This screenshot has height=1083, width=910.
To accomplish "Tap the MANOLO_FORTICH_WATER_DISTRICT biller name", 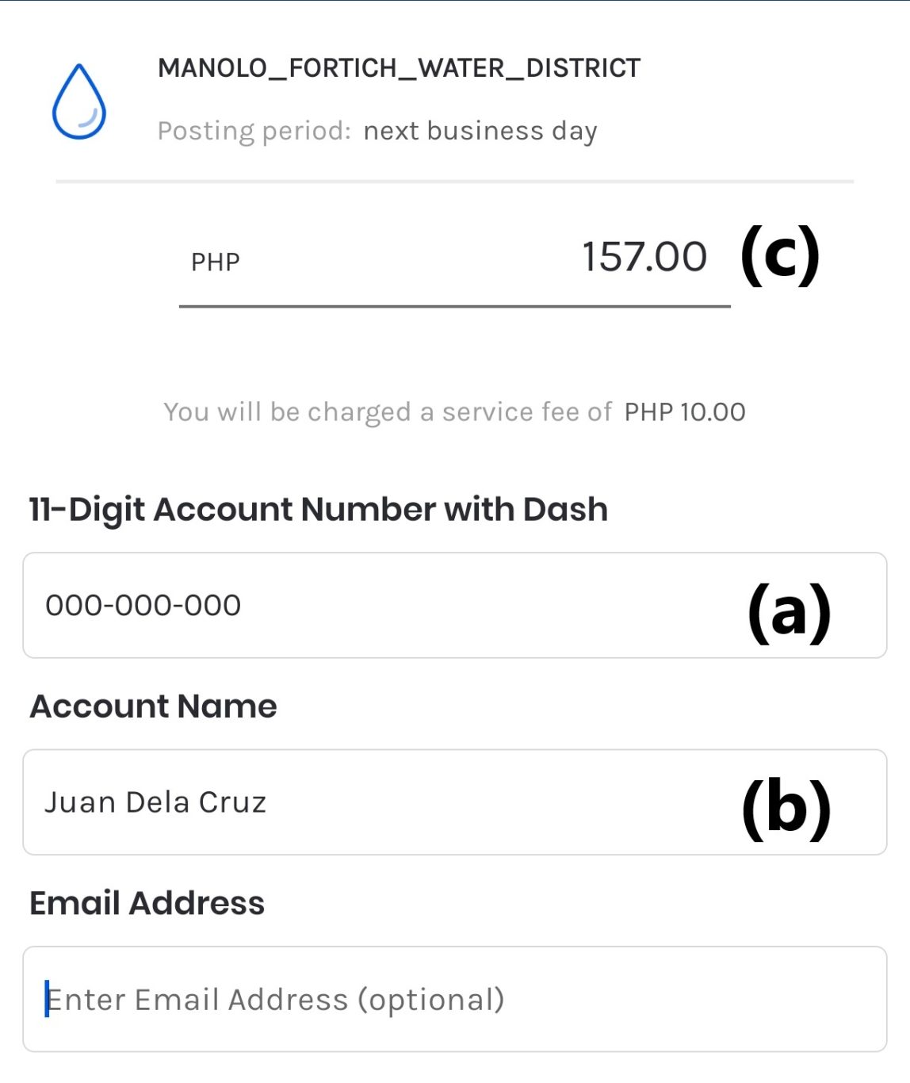I will click(x=399, y=68).
